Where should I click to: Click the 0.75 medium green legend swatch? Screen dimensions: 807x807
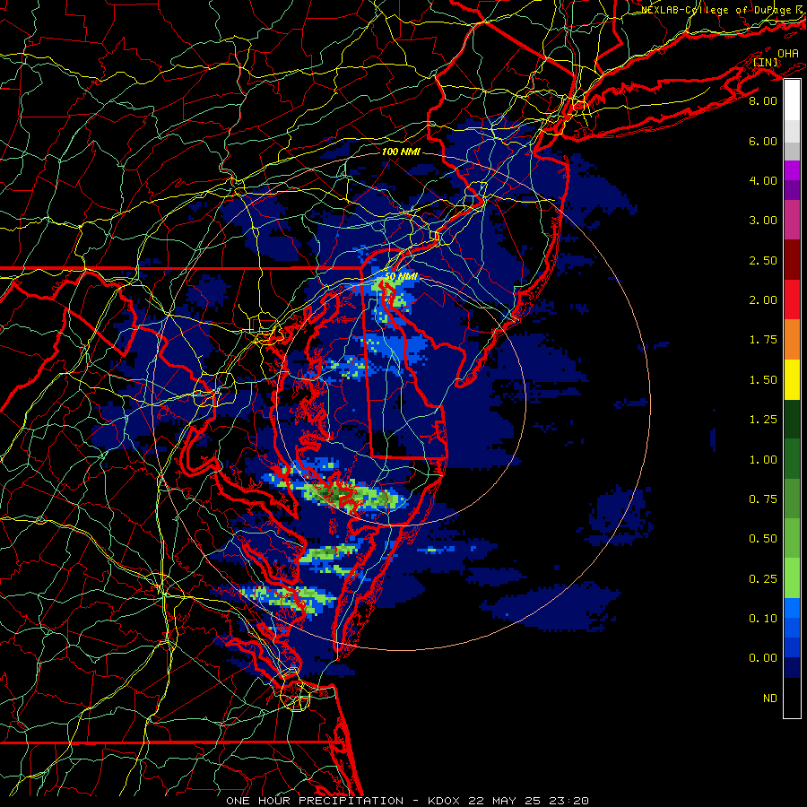(x=792, y=499)
